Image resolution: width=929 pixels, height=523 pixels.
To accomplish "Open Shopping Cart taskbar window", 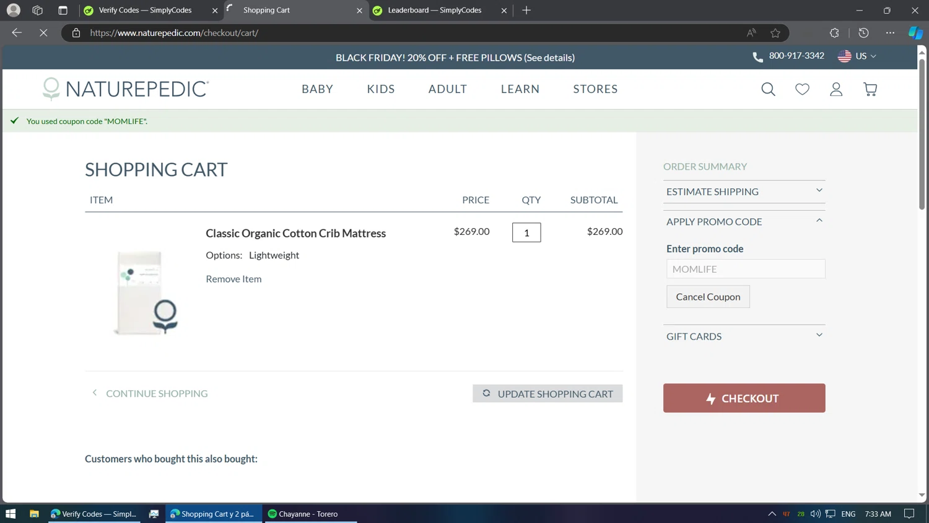I will pos(214,514).
